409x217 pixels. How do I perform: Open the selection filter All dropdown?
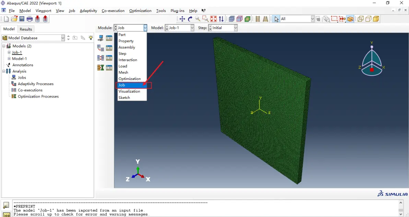pos(313,19)
